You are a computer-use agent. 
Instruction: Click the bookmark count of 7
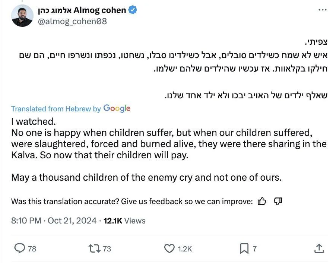255,248
